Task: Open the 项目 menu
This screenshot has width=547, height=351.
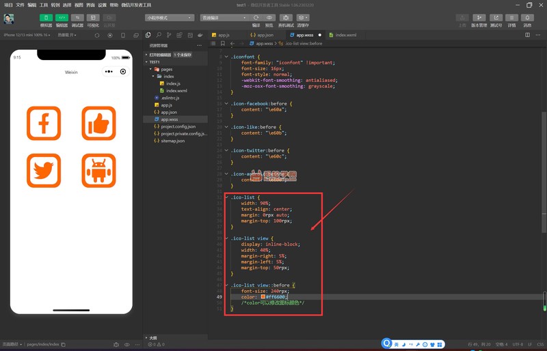Action: [x=8, y=5]
